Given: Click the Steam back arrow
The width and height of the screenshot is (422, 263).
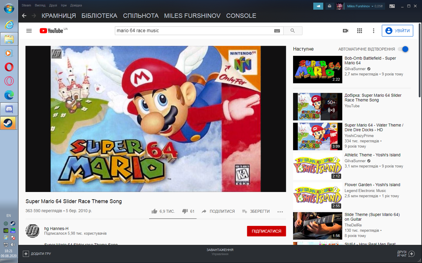Looking at the screenshot, I should (24, 15).
